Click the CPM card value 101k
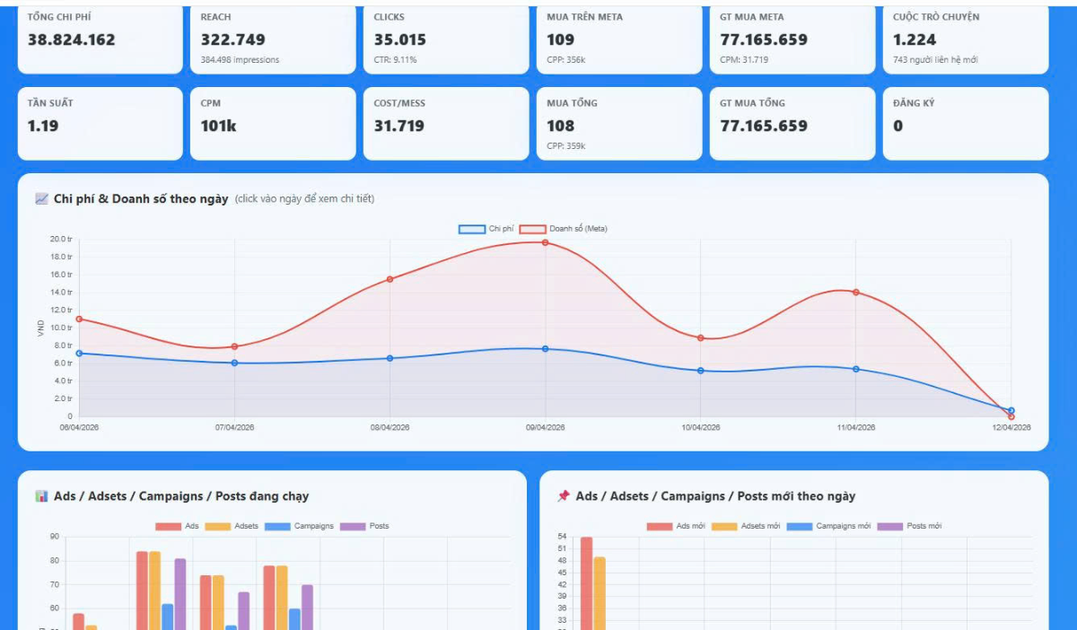 click(219, 126)
